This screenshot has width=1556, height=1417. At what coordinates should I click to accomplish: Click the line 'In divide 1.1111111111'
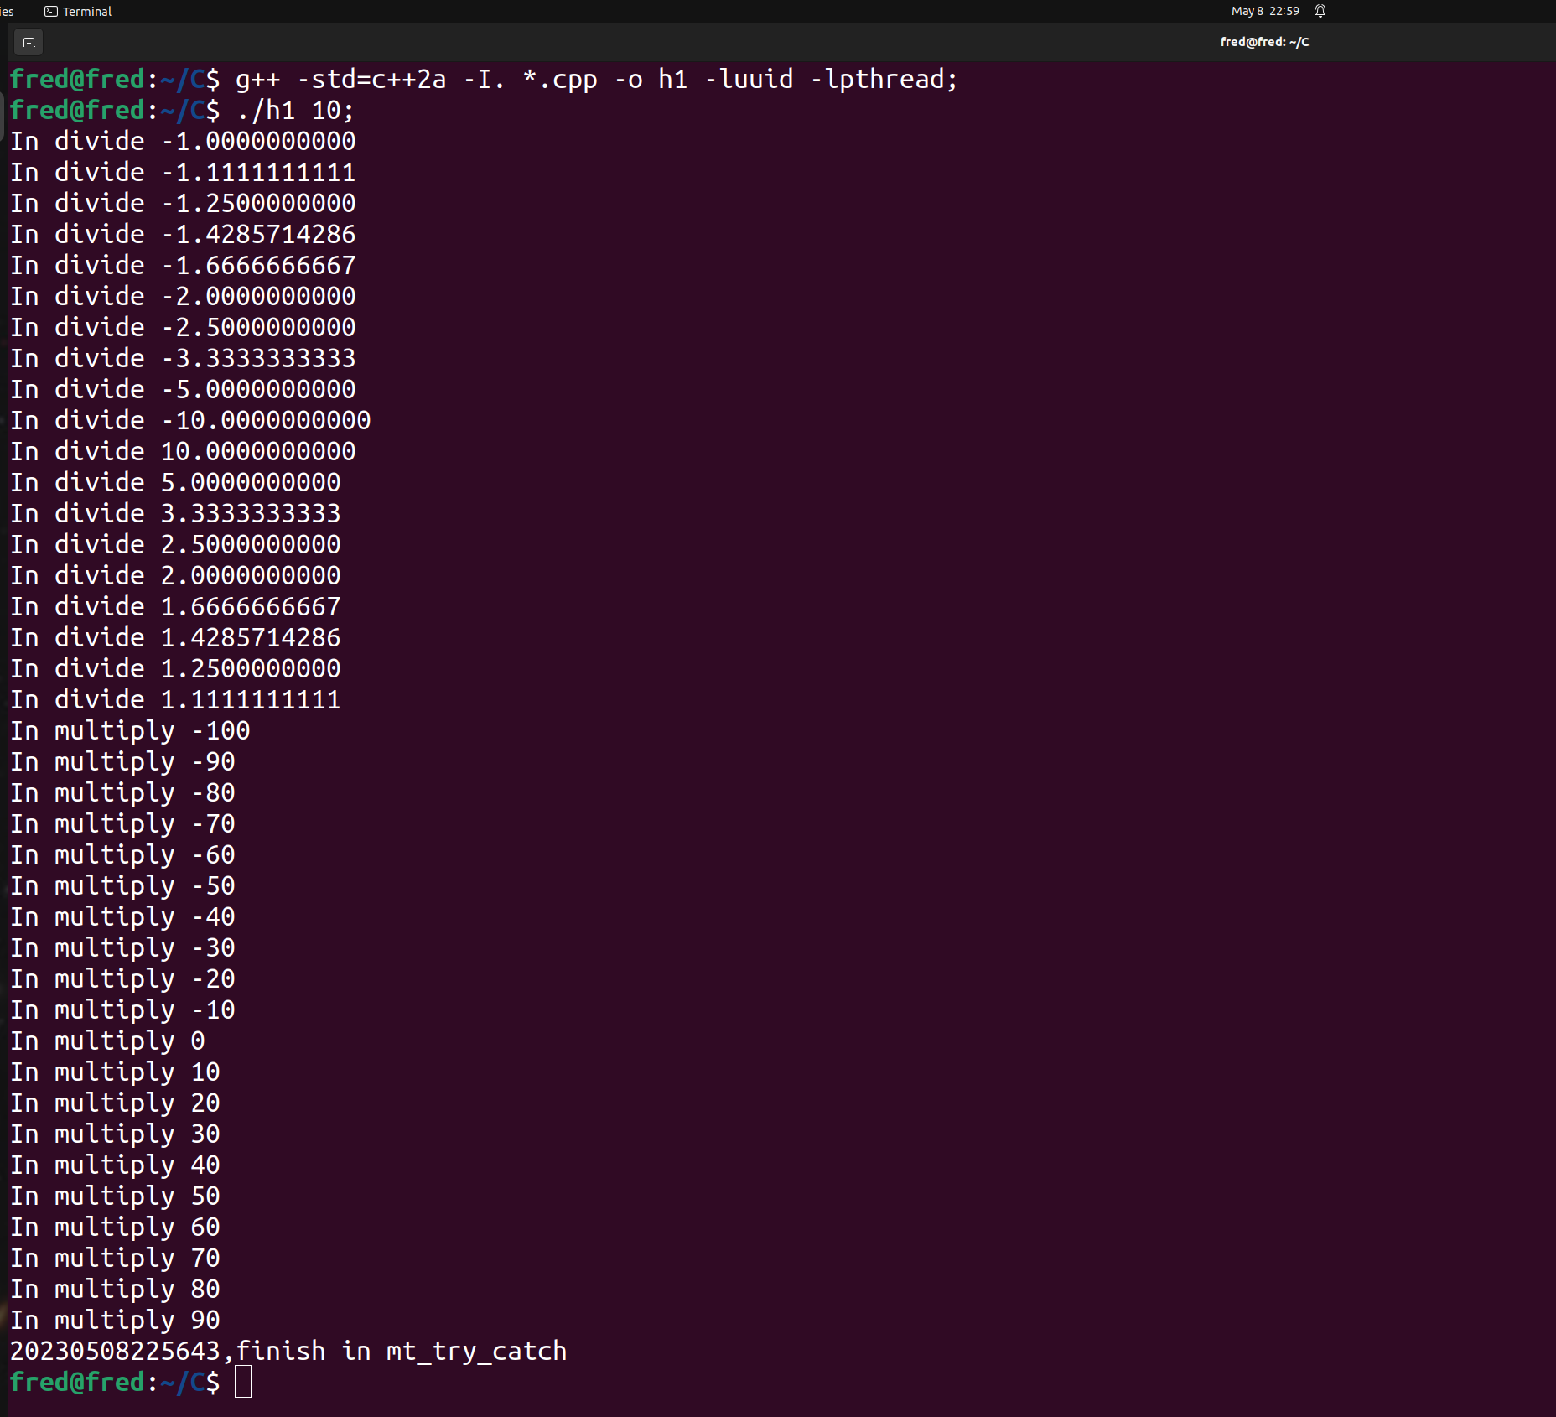[175, 699]
